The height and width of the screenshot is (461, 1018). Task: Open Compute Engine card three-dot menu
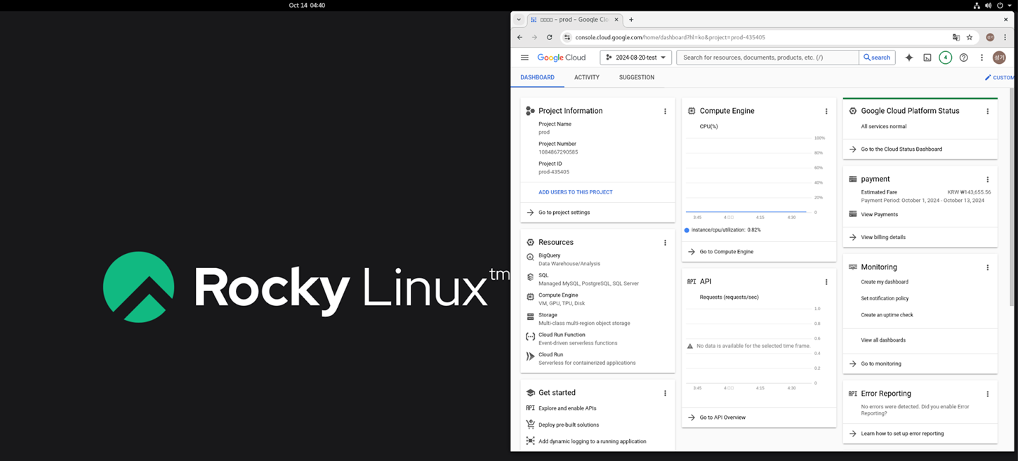coord(826,111)
